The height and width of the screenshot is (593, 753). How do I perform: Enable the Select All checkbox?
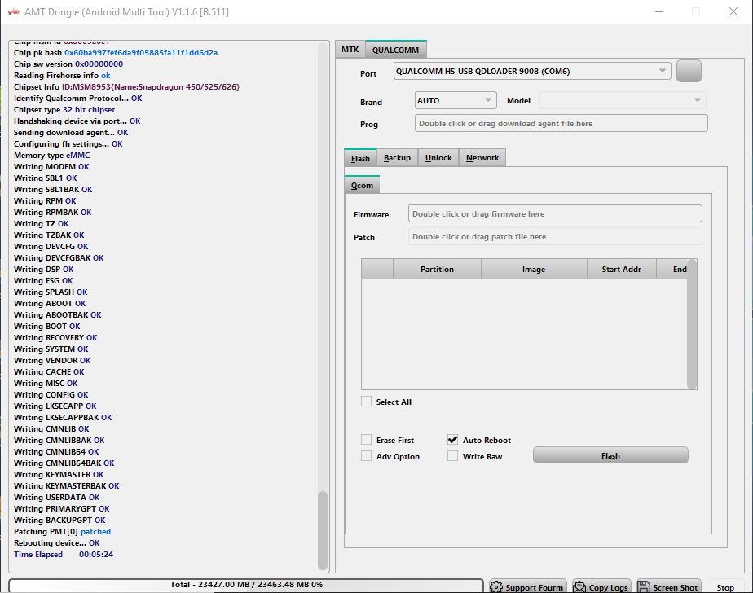tap(367, 402)
